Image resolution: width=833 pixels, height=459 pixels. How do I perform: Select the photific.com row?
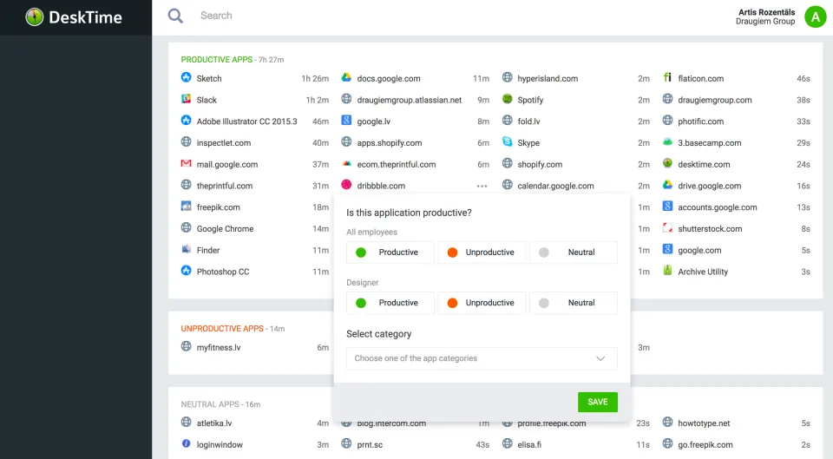(737, 121)
